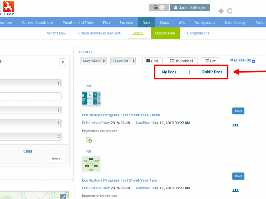Screen dimensions: 266x199
Task: Toggle the Map Results checkbox
Action: coord(254,61)
